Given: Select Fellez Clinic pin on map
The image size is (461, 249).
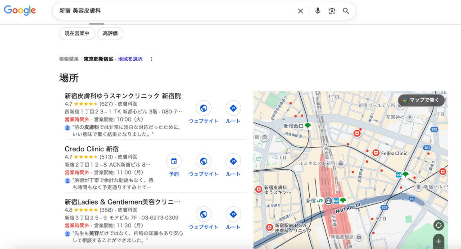Looking at the screenshot, I should [x=376, y=153].
